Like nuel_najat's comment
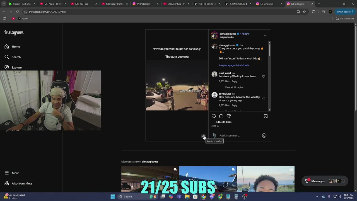Image resolution: width=357 pixels, height=201 pixels. point(264,76)
